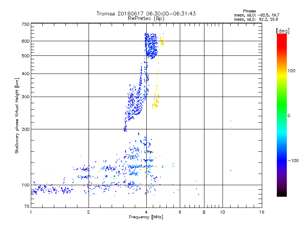
Task: Click the '8' x-axis tick label
Action: 204,212
